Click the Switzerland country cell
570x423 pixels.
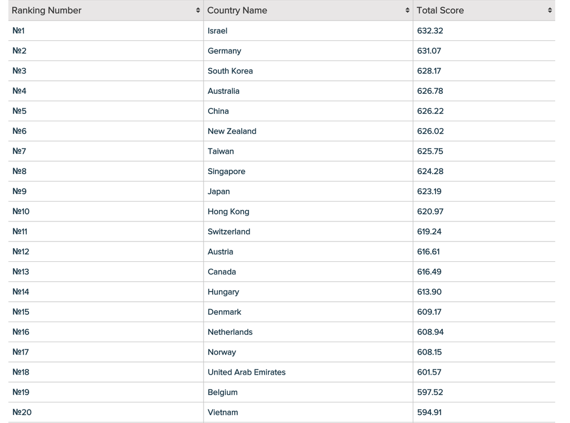click(229, 232)
